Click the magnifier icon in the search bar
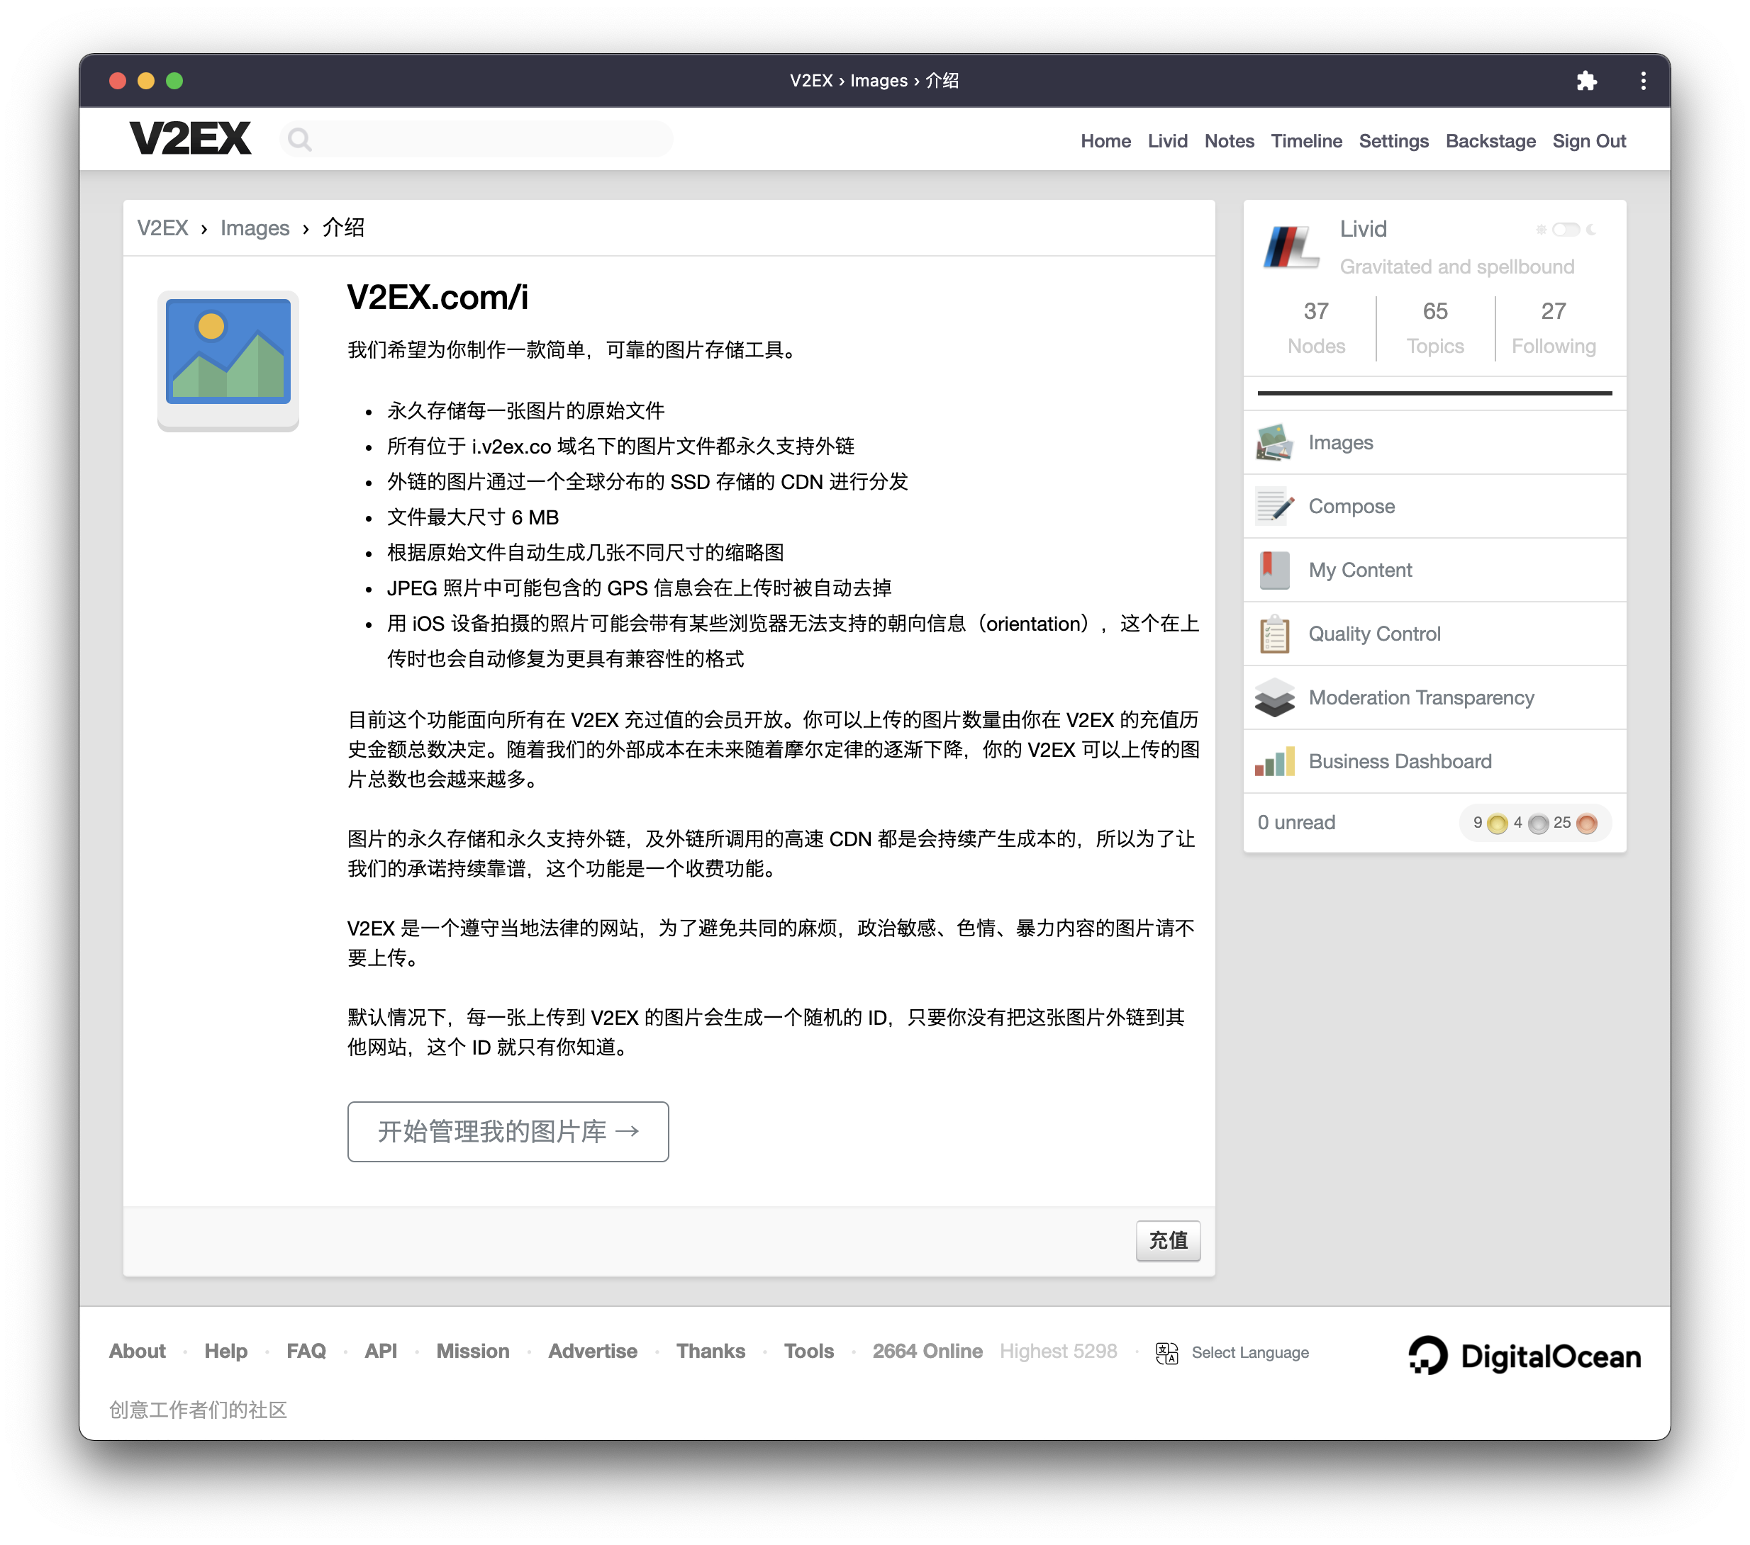Image resolution: width=1750 pixels, height=1545 pixels. coord(299,140)
